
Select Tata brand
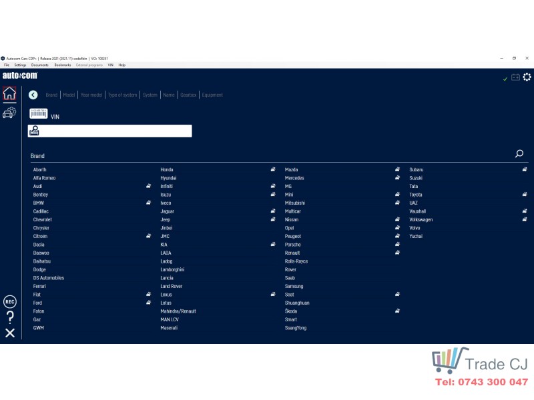coord(413,186)
